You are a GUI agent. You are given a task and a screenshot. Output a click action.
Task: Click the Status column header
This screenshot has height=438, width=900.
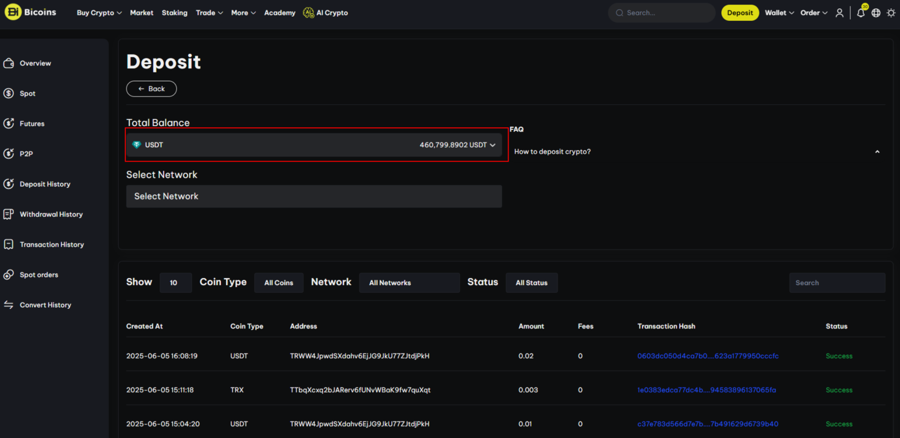(x=837, y=326)
